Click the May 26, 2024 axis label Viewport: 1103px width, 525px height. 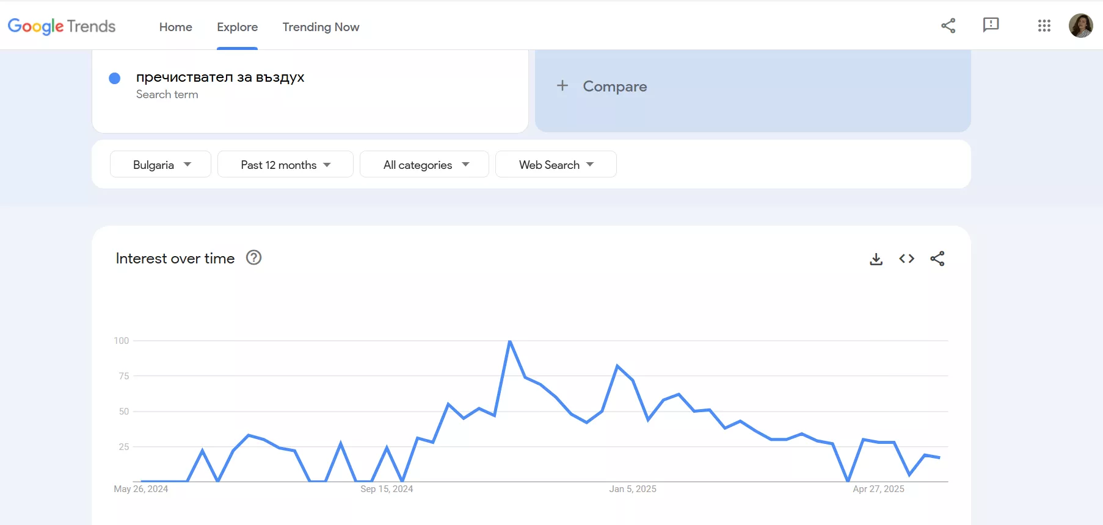140,489
